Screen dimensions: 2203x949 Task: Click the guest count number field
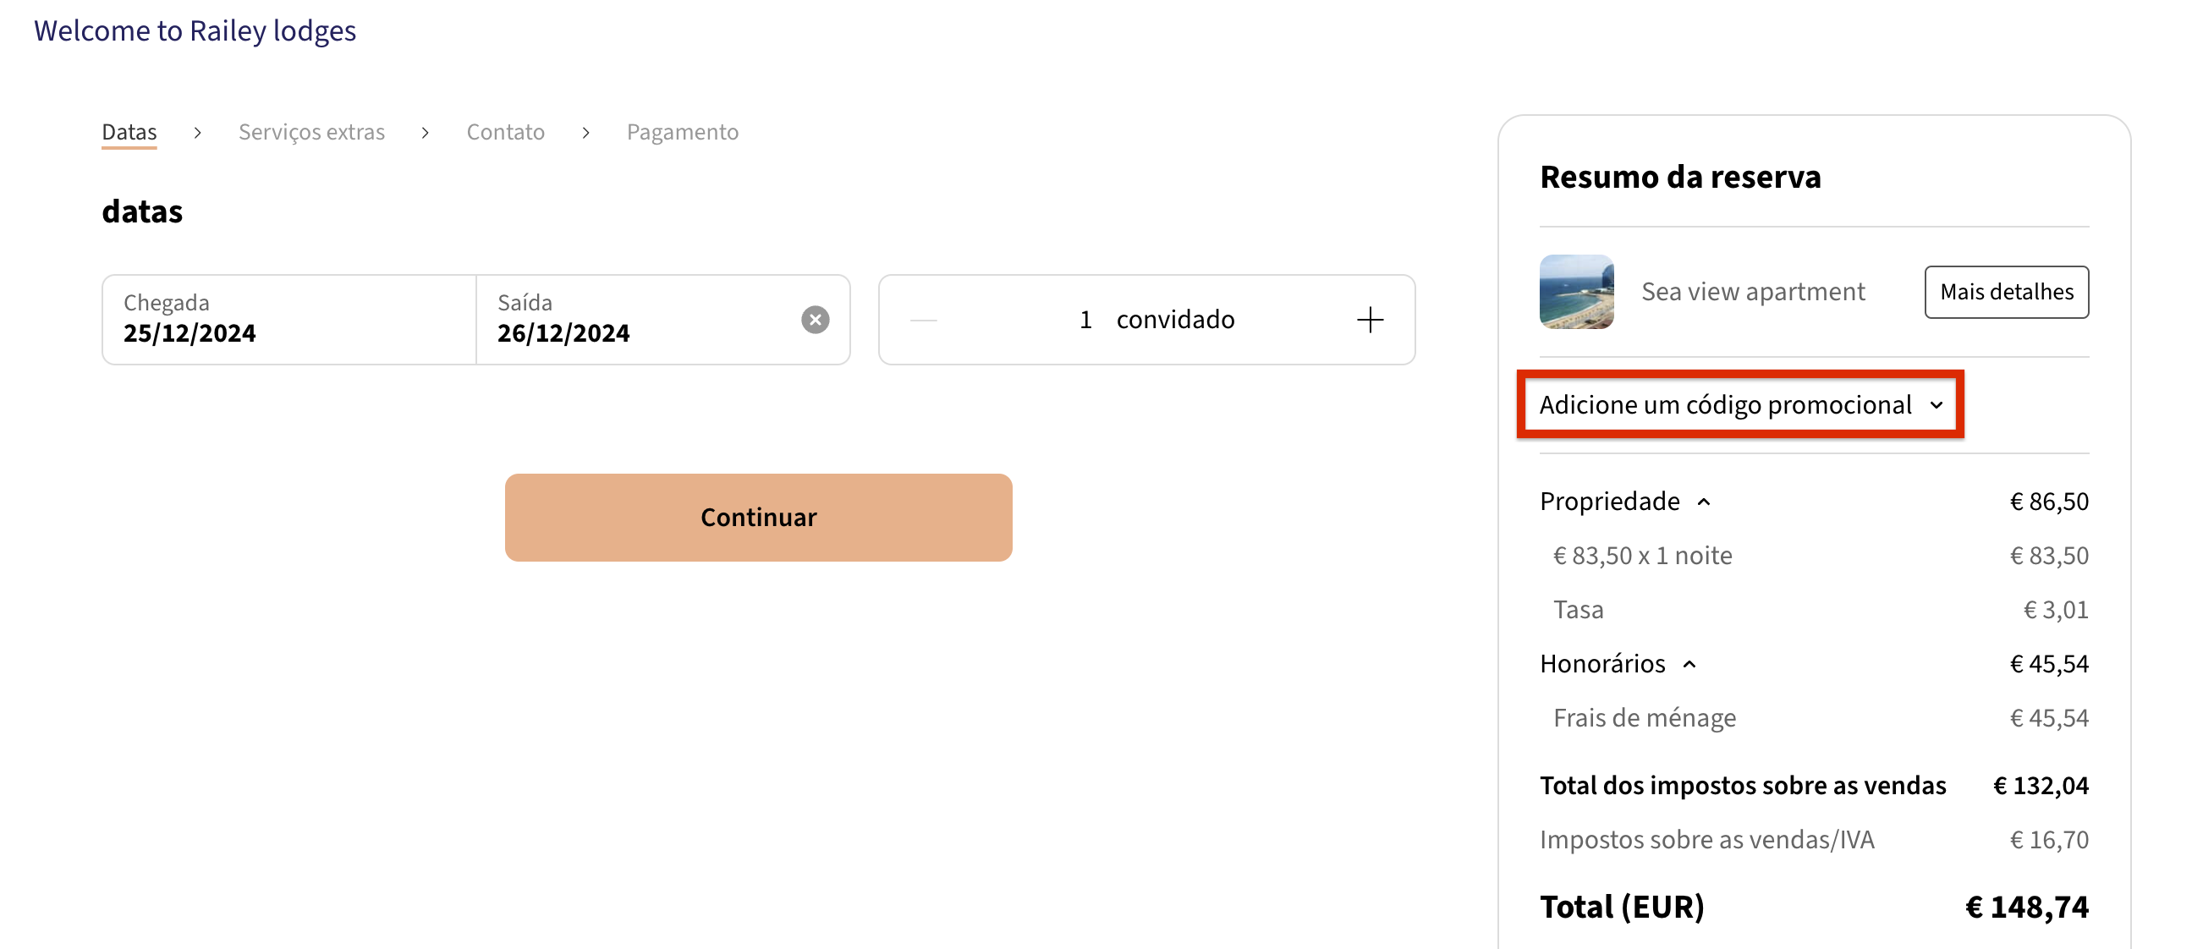pyautogui.click(x=1085, y=320)
